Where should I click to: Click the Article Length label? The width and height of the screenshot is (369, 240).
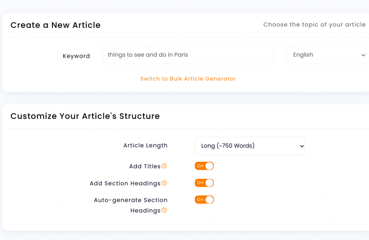146,145
